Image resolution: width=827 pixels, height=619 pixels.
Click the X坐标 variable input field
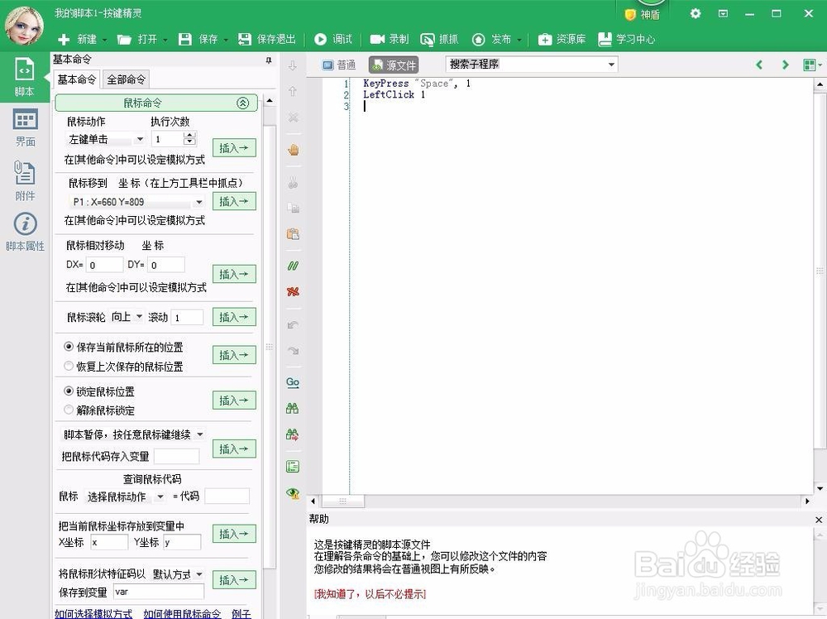pos(109,543)
